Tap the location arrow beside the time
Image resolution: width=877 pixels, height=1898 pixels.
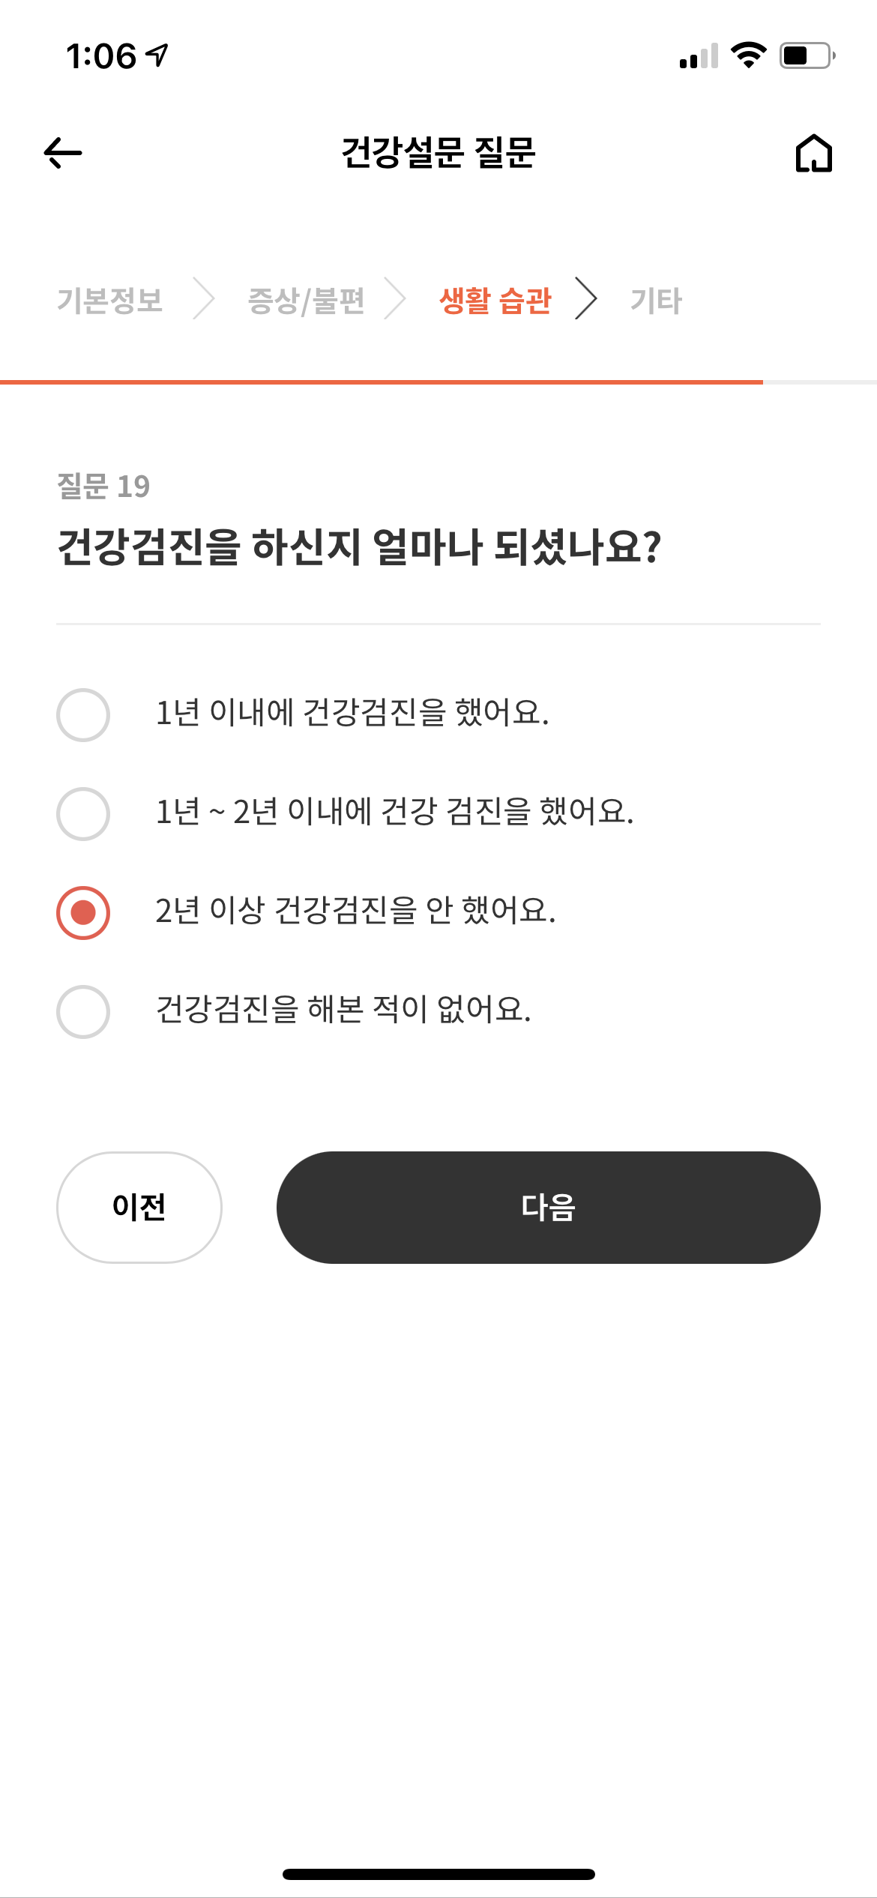tap(157, 55)
